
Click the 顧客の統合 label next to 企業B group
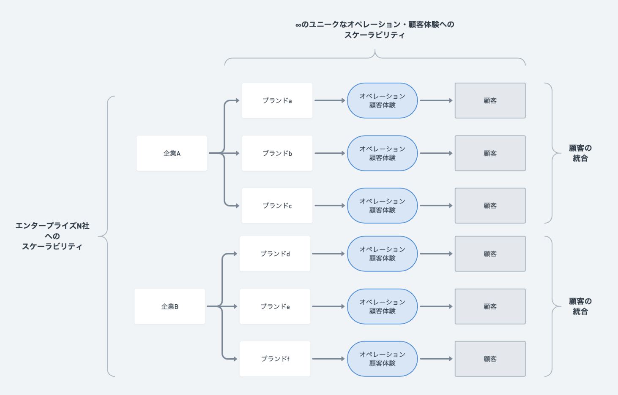pyautogui.click(x=580, y=306)
